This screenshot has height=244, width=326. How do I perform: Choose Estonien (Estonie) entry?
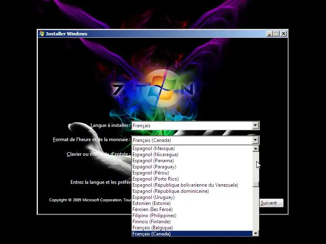click(192, 203)
